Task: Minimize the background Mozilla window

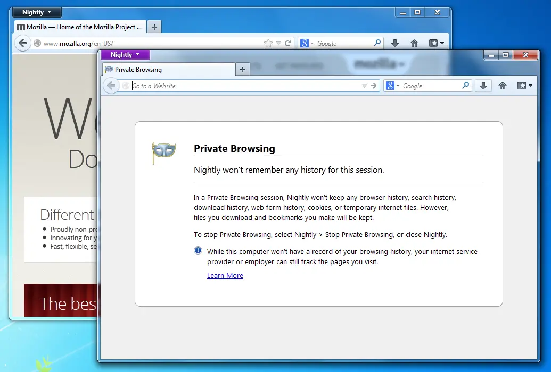Action: pos(403,13)
